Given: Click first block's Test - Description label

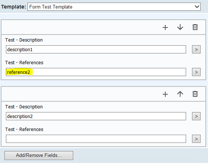Looking at the screenshot, I should click(24, 40).
